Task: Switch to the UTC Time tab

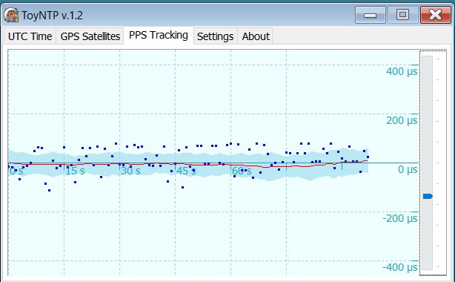Action: click(30, 36)
